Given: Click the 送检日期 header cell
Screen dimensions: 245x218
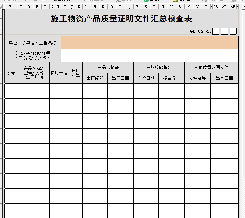Looking at the screenshot, I should tap(146, 78).
